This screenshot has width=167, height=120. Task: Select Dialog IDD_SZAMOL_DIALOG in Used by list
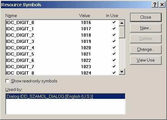coord(66,96)
